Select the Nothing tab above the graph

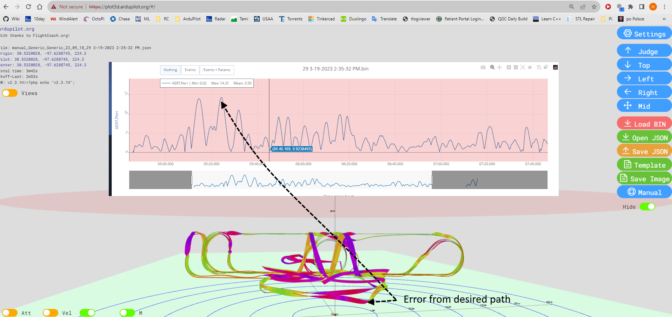click(x=170, y=70)
